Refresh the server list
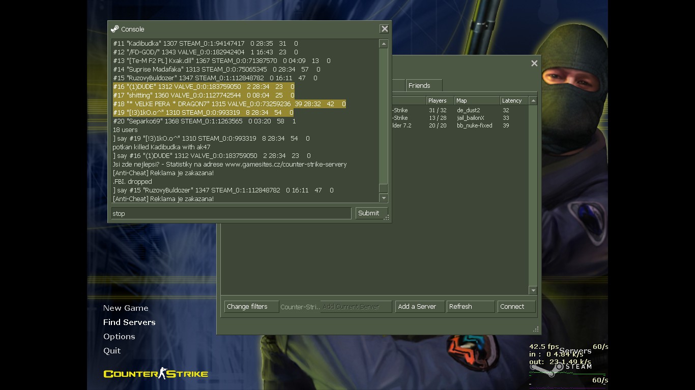The height and width of the screenshot is (390, 695). tap(471, 307)
